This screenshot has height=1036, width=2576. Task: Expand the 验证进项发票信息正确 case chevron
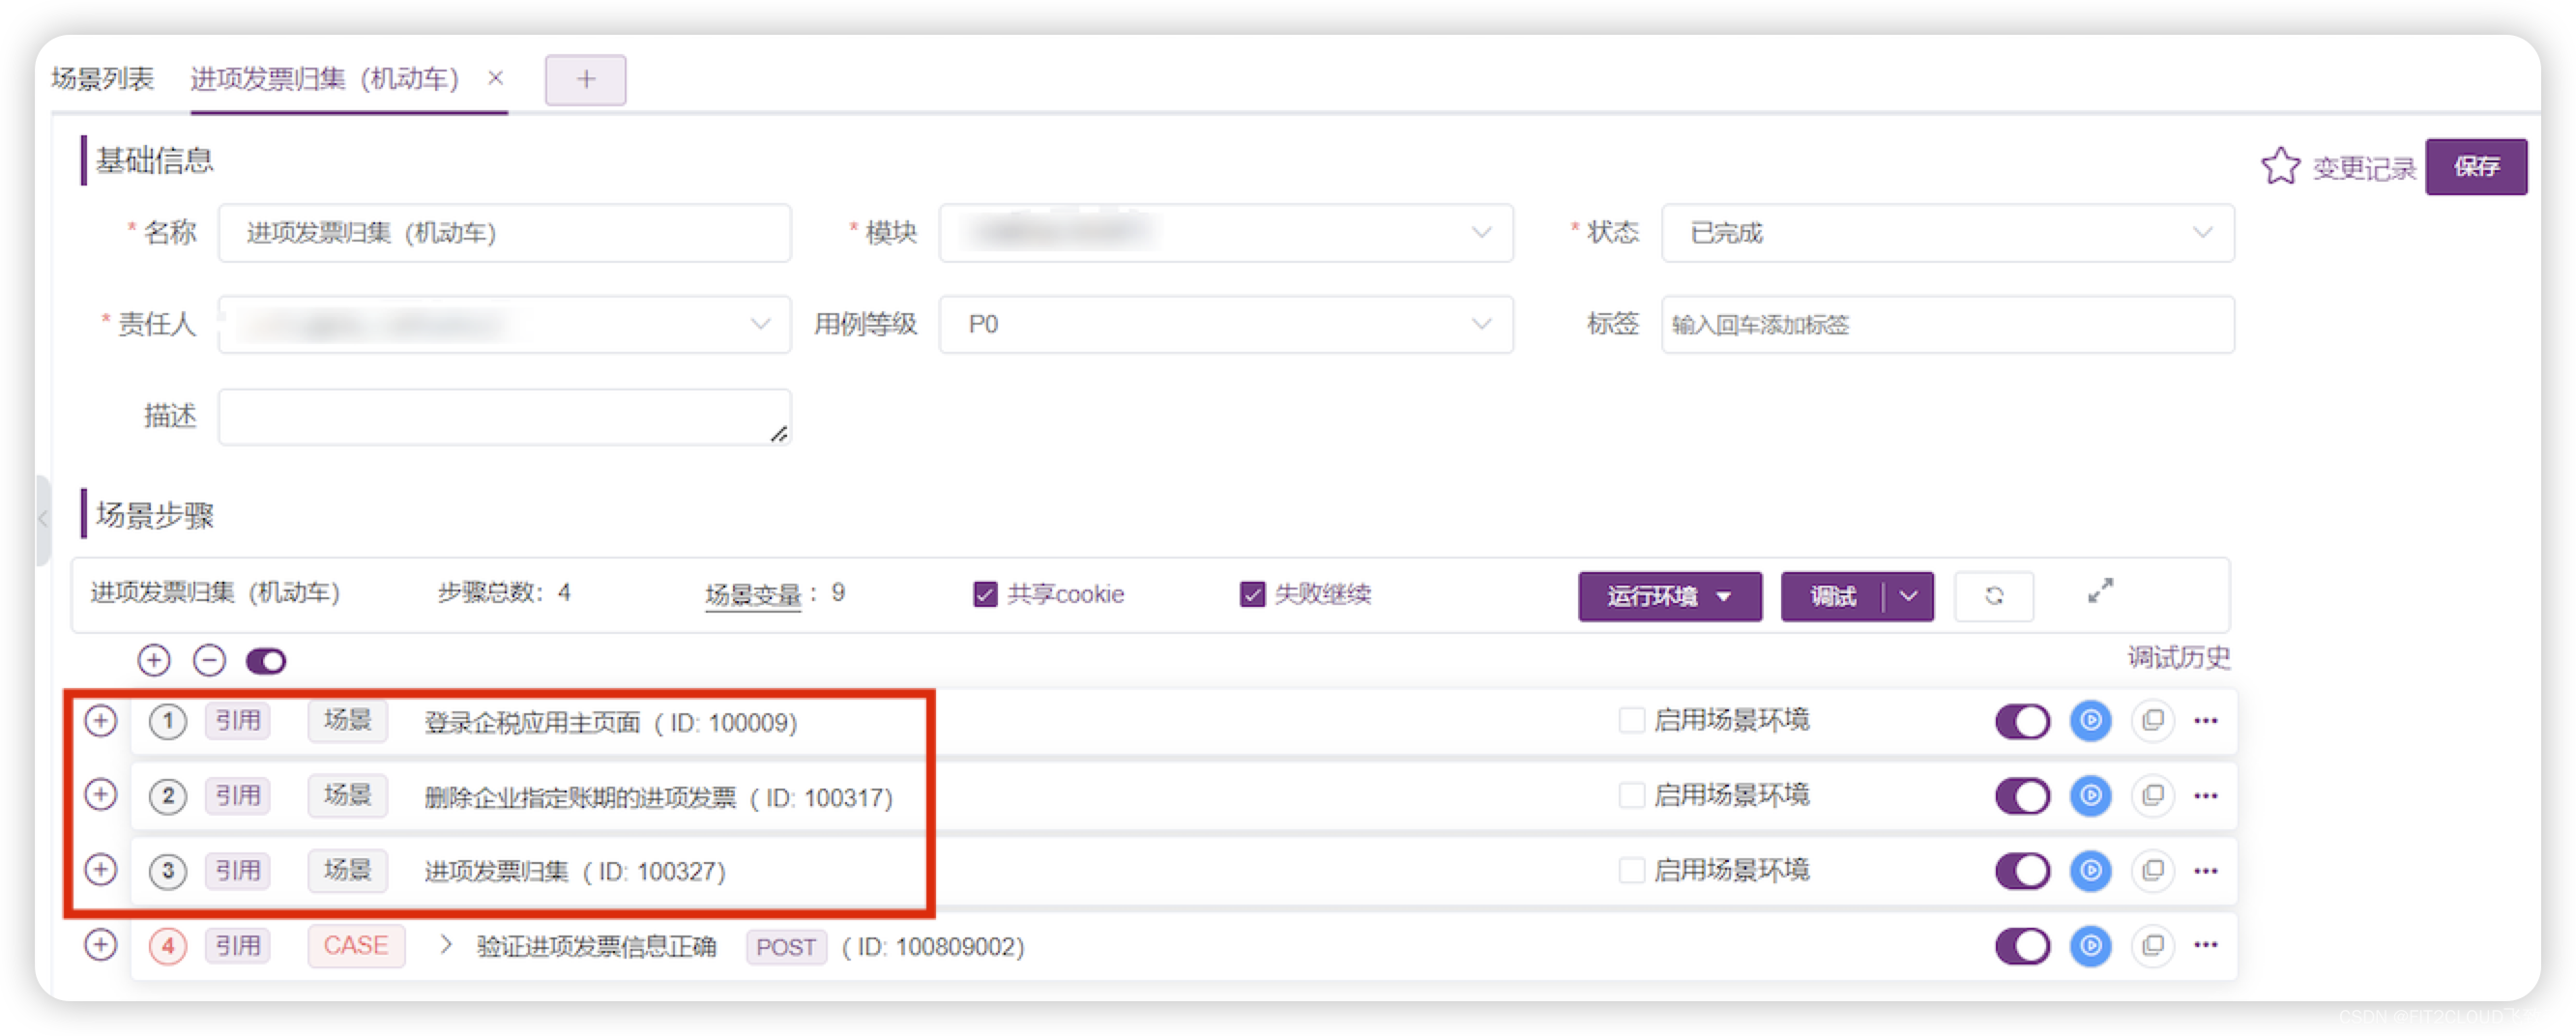(x=446, y=945)
